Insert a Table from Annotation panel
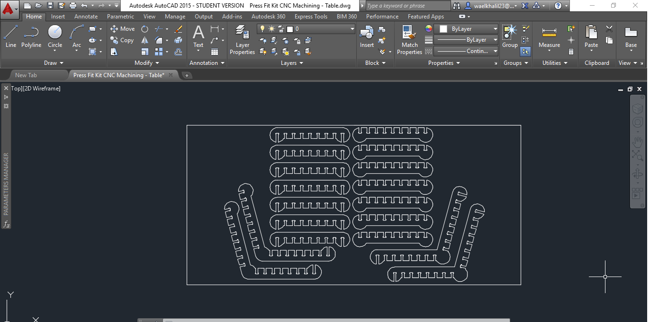This screenshot has height=322, width=650. point(215,52)
